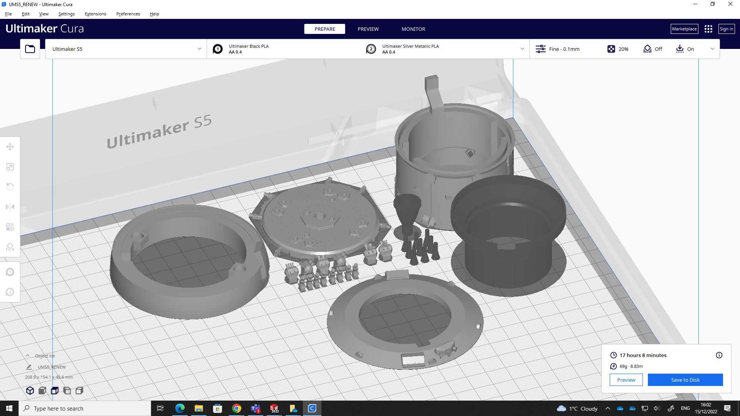Click the print settings sliders icon
Image resolution: width=740 pixels, height=416 pixels.
coord(541,49)
